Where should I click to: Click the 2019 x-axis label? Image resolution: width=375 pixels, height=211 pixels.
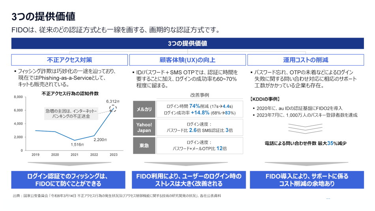click(36, 155)
